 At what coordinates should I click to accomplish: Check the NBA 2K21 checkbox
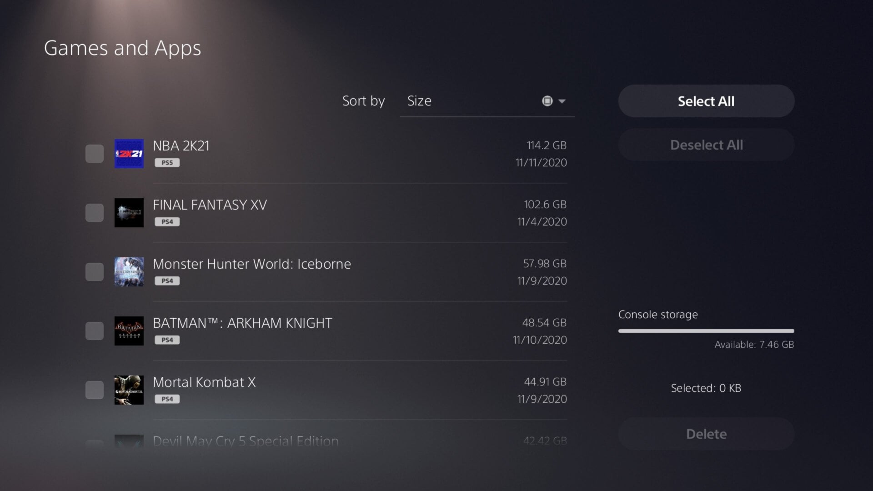(x=95, y=154)
